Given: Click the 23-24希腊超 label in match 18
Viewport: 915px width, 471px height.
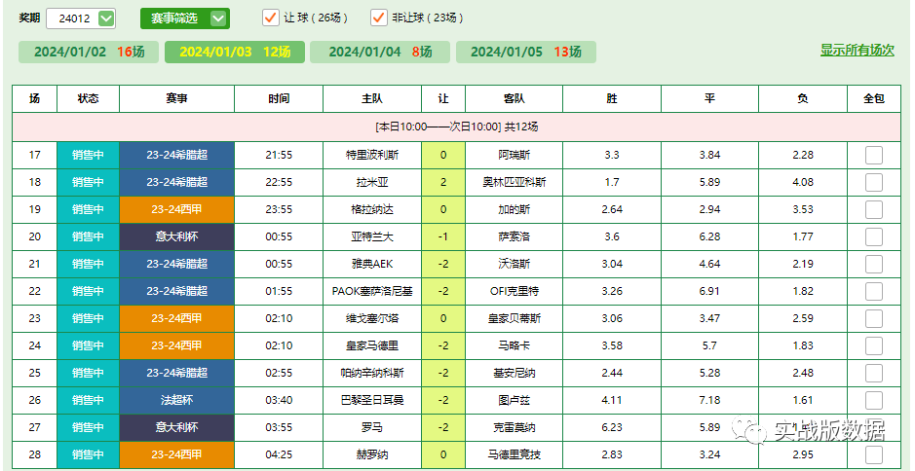Looking at the screenshot, I should [176, 182].
